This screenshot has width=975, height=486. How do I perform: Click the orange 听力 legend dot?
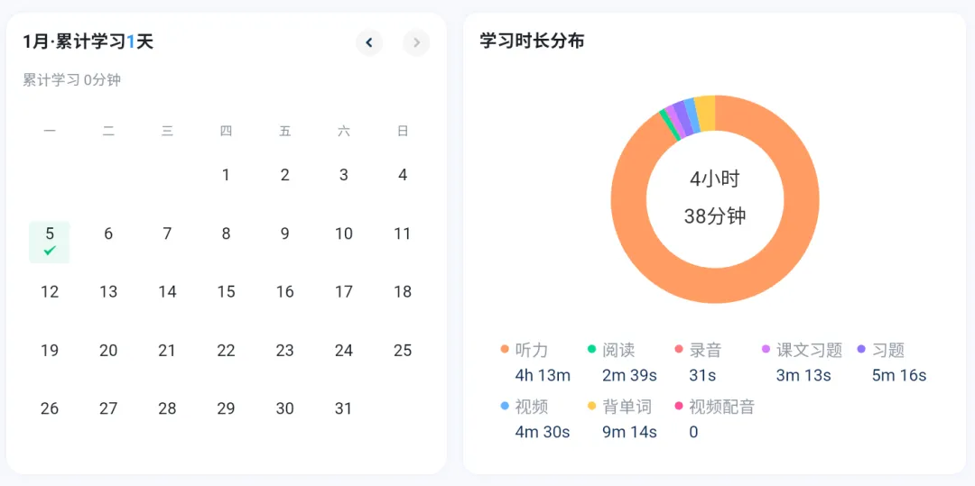505,350
